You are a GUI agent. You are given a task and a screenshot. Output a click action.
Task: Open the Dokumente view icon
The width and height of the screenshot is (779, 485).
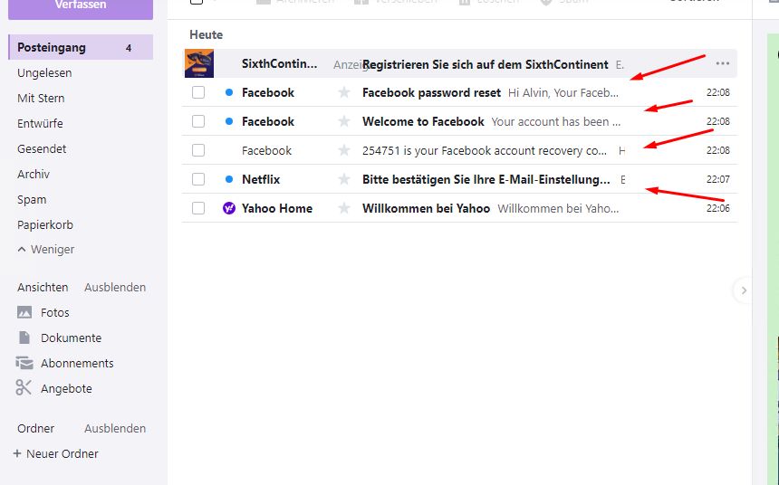[24, 338]
